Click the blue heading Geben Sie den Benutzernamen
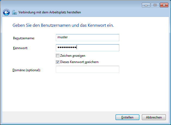The height and width of the screenshot is (125, 171). 63,25
